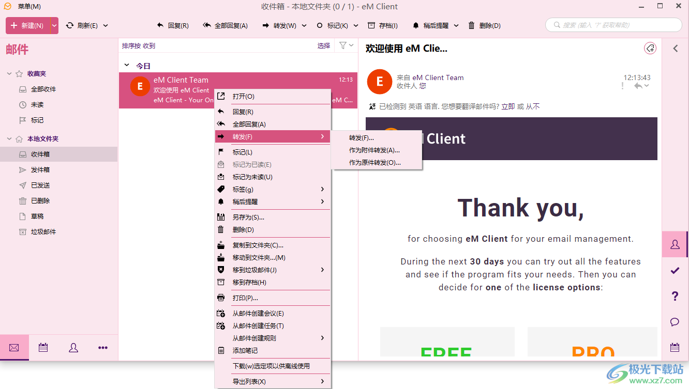Choose 移到存档(H) in context menu
This screenshot has height=389, width=689.
tap(273, 283)
